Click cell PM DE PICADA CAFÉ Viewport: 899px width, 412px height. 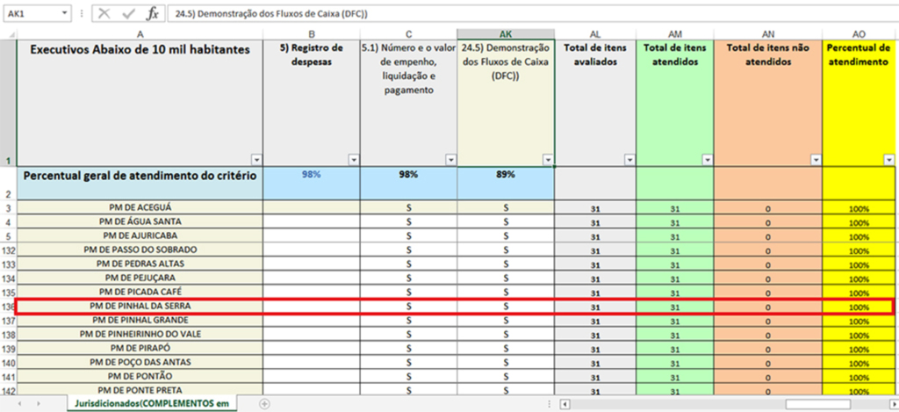tap(140, 292)
